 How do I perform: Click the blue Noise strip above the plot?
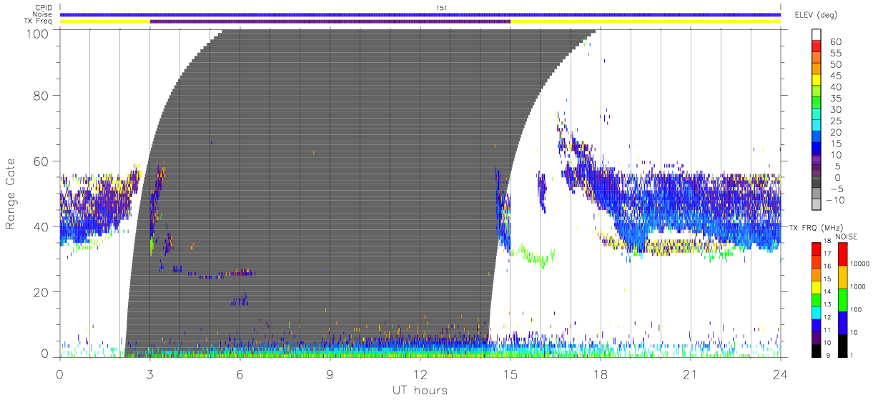pyautogui.click(x=420, y=14)
